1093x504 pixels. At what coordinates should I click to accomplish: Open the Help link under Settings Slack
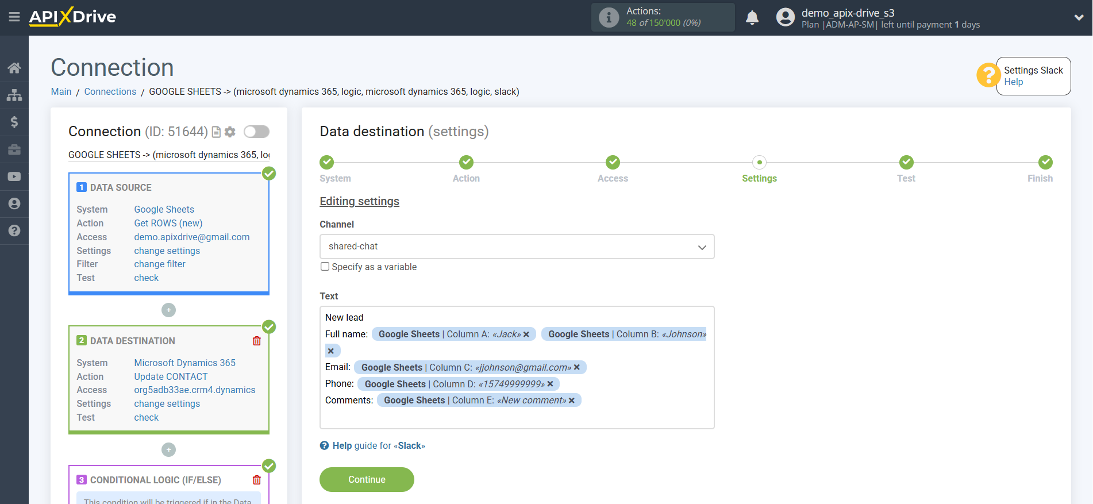point(1013,82)
